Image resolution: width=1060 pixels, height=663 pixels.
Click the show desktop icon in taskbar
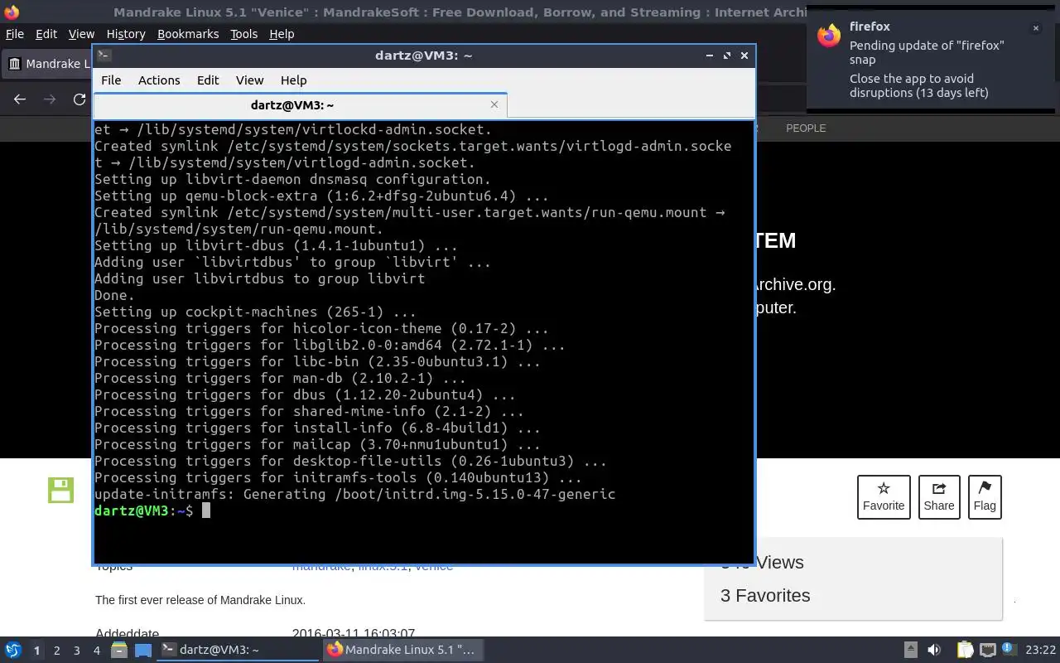coord(143,650)
